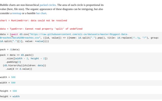Click the red error caret under await
Viewport: 162px width, 101px height.
point(12,37)
